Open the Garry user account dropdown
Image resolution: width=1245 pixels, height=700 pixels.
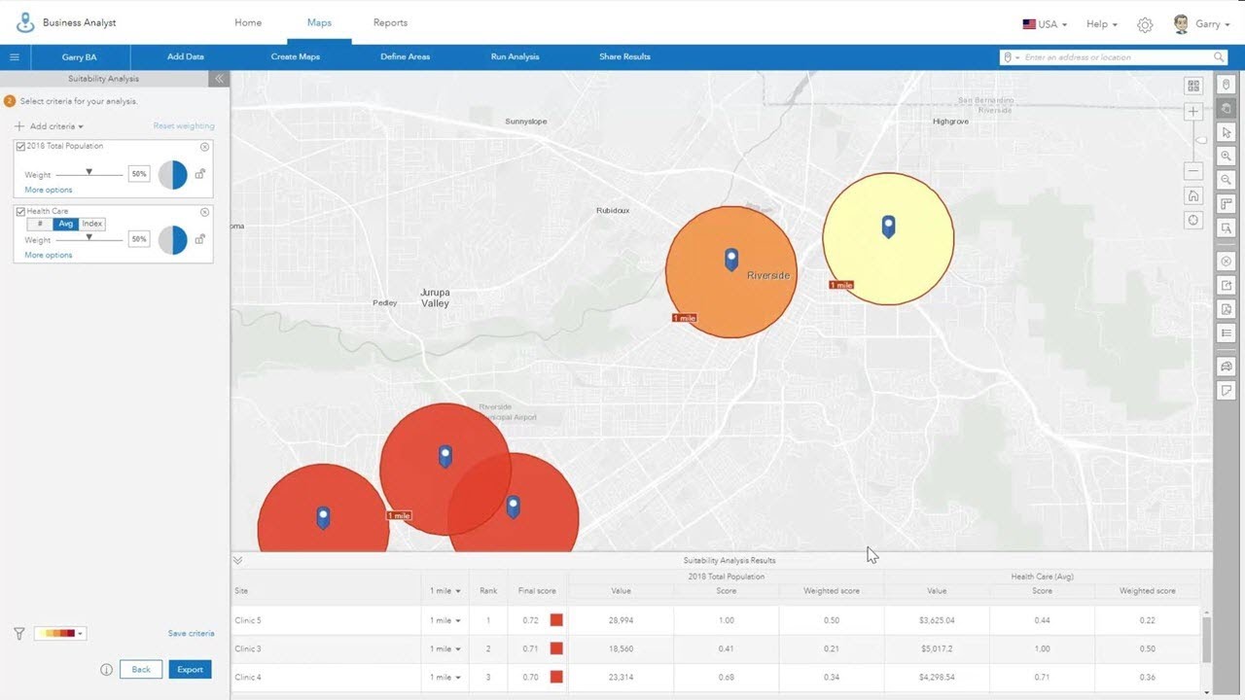click(x=1202, y=24)
